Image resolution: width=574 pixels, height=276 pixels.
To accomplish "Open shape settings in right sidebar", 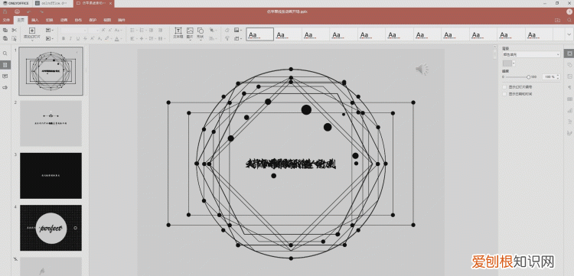I will [x=569, y=65].
